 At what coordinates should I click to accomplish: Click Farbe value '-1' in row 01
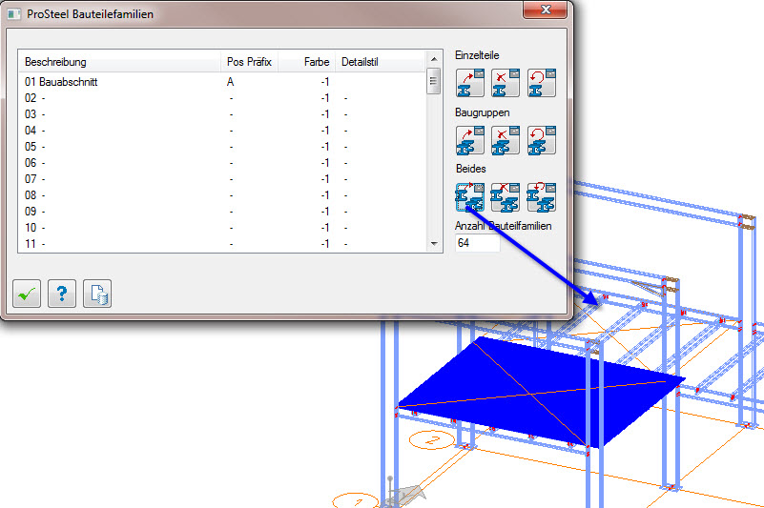tap(325, 82)
